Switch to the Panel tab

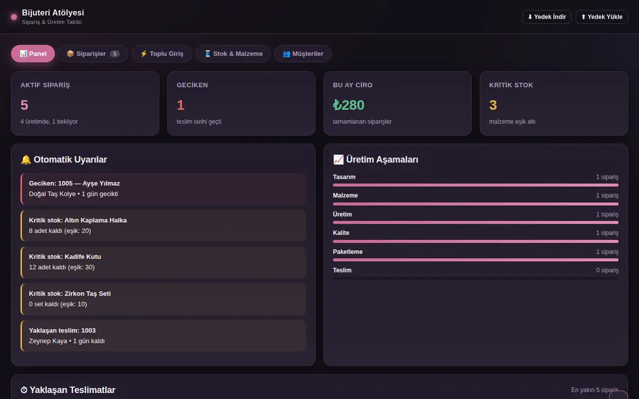point(33,54)
